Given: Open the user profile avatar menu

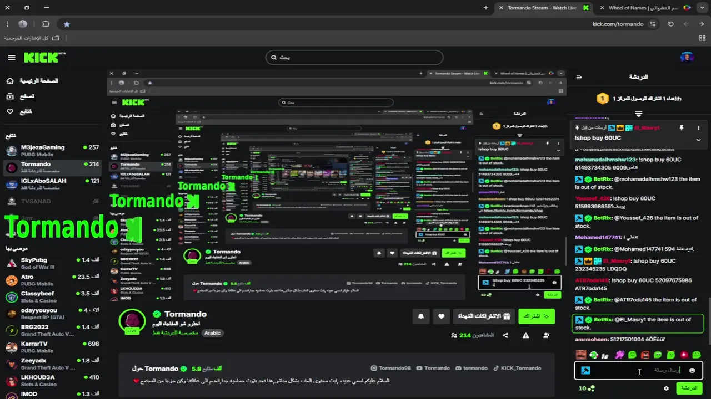Looking at the screenshot, I should click(687, 57).
